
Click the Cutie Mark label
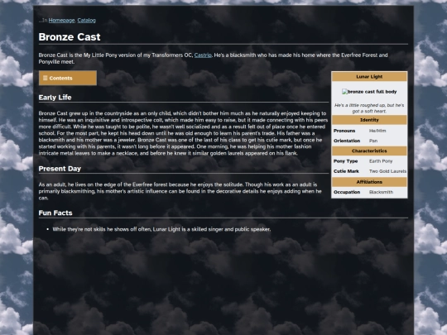coord(346,171)
